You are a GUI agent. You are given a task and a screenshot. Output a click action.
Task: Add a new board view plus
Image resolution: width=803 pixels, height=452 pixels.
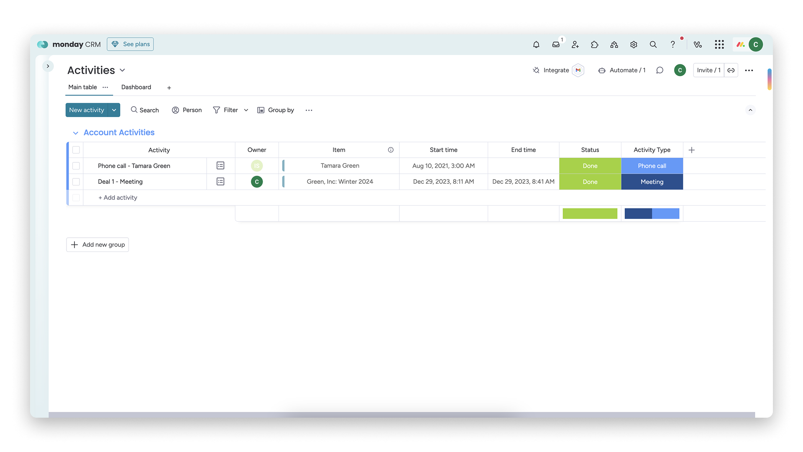(169, 88)
